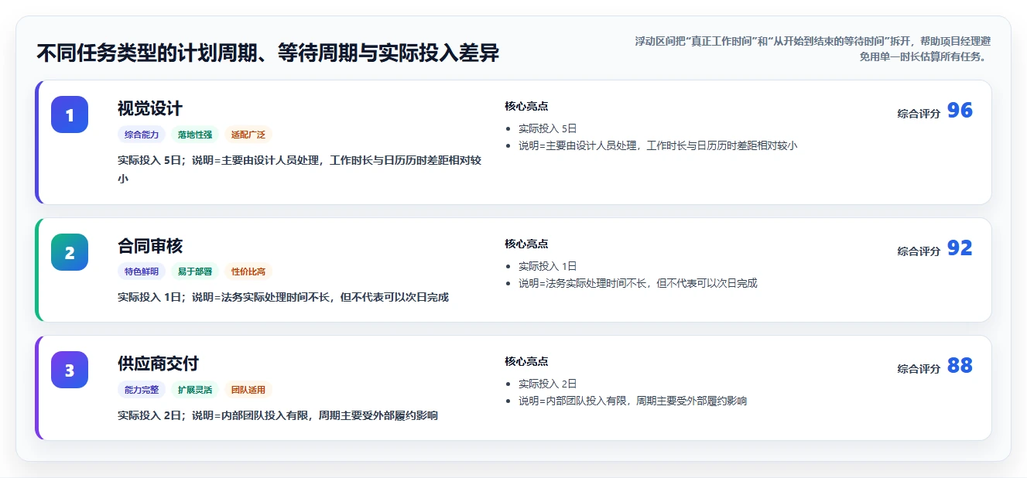Click bullet 说明=主要由设计人员处理
1027x478 pixels.
[658, 145]
